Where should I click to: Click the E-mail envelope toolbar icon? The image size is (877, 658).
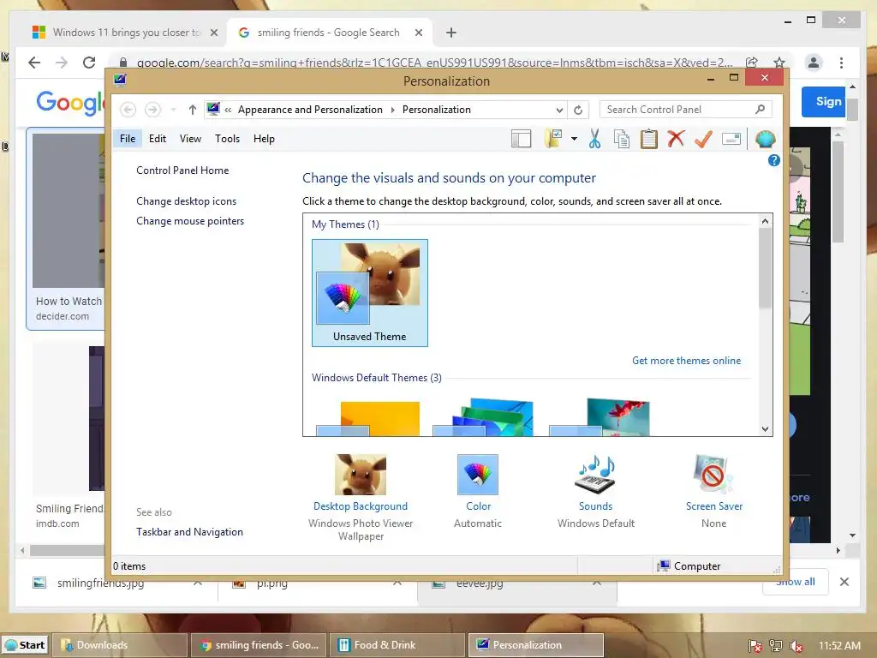point(731,139)
